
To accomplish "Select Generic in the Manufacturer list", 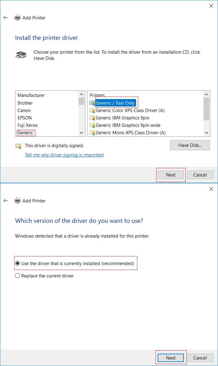I will (x=26, y=132).
